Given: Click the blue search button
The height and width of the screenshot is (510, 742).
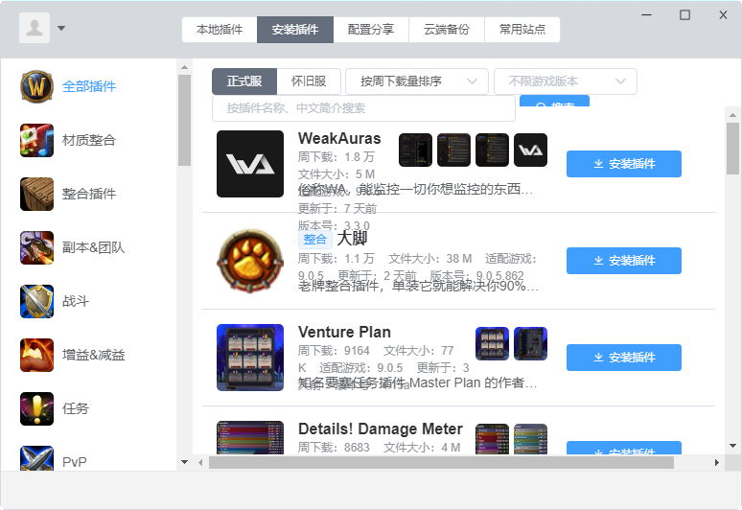Looking at the screenshot, I should point(554,101).
